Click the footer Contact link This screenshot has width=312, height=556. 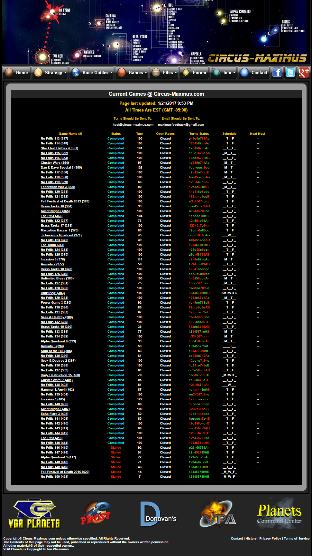237,539
